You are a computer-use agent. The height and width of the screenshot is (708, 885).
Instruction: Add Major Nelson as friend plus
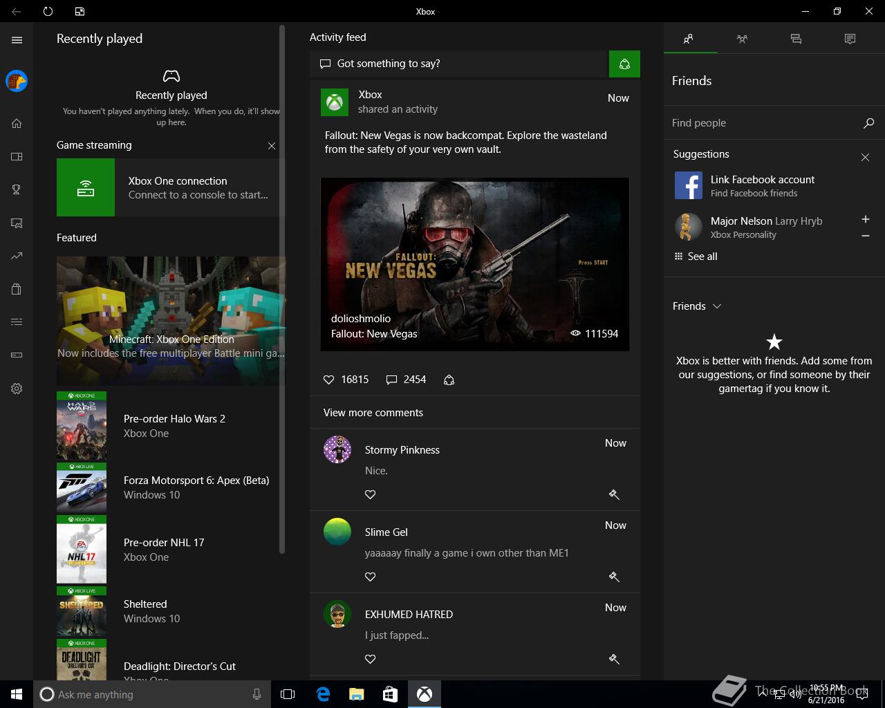(x=865, y=219)
